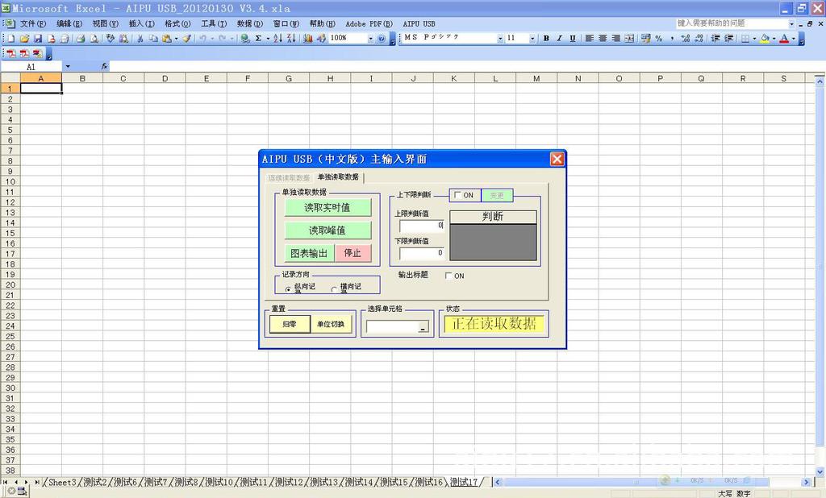Click the Save floppy disk icon

(38, 39)
